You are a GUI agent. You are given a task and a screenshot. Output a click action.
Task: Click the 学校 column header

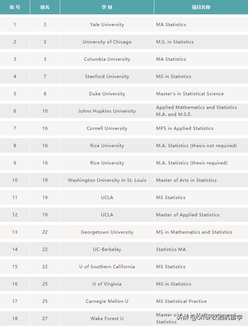pyautogui.click(x=107, y=7)
